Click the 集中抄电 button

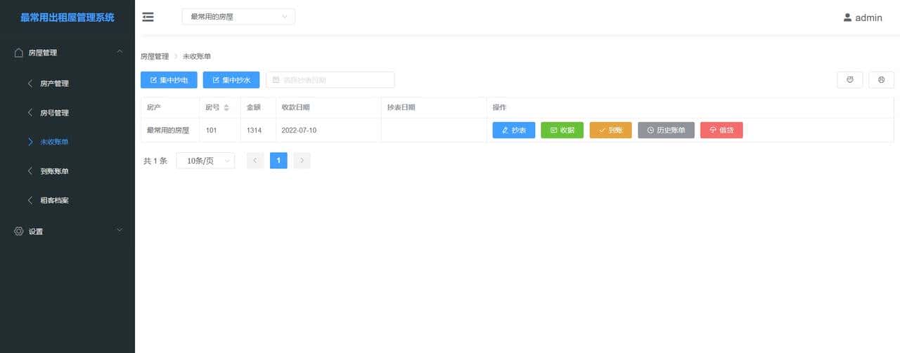point(169,80)
